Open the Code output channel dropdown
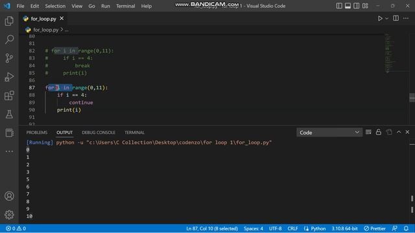The width and height of the screenshot is (415, 233). [329, 132]
